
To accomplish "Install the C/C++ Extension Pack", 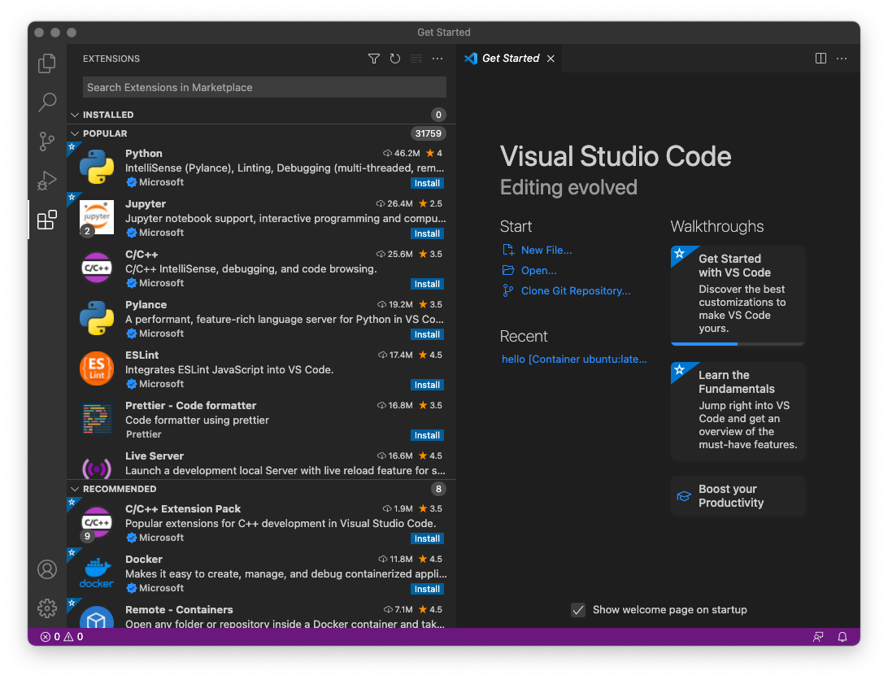I will click(x=427, y=538).
